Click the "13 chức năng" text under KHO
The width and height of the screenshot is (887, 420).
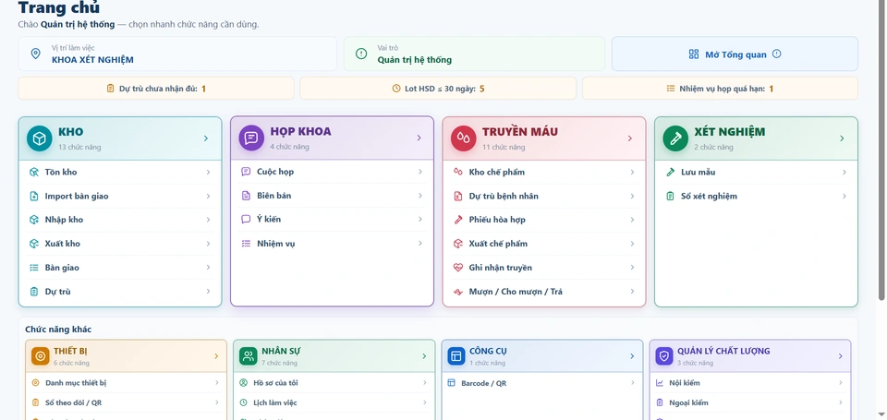79,148
